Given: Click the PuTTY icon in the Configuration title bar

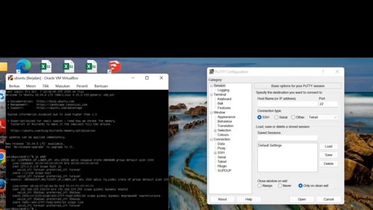Looking at the screenshot, I should point(212,71).
